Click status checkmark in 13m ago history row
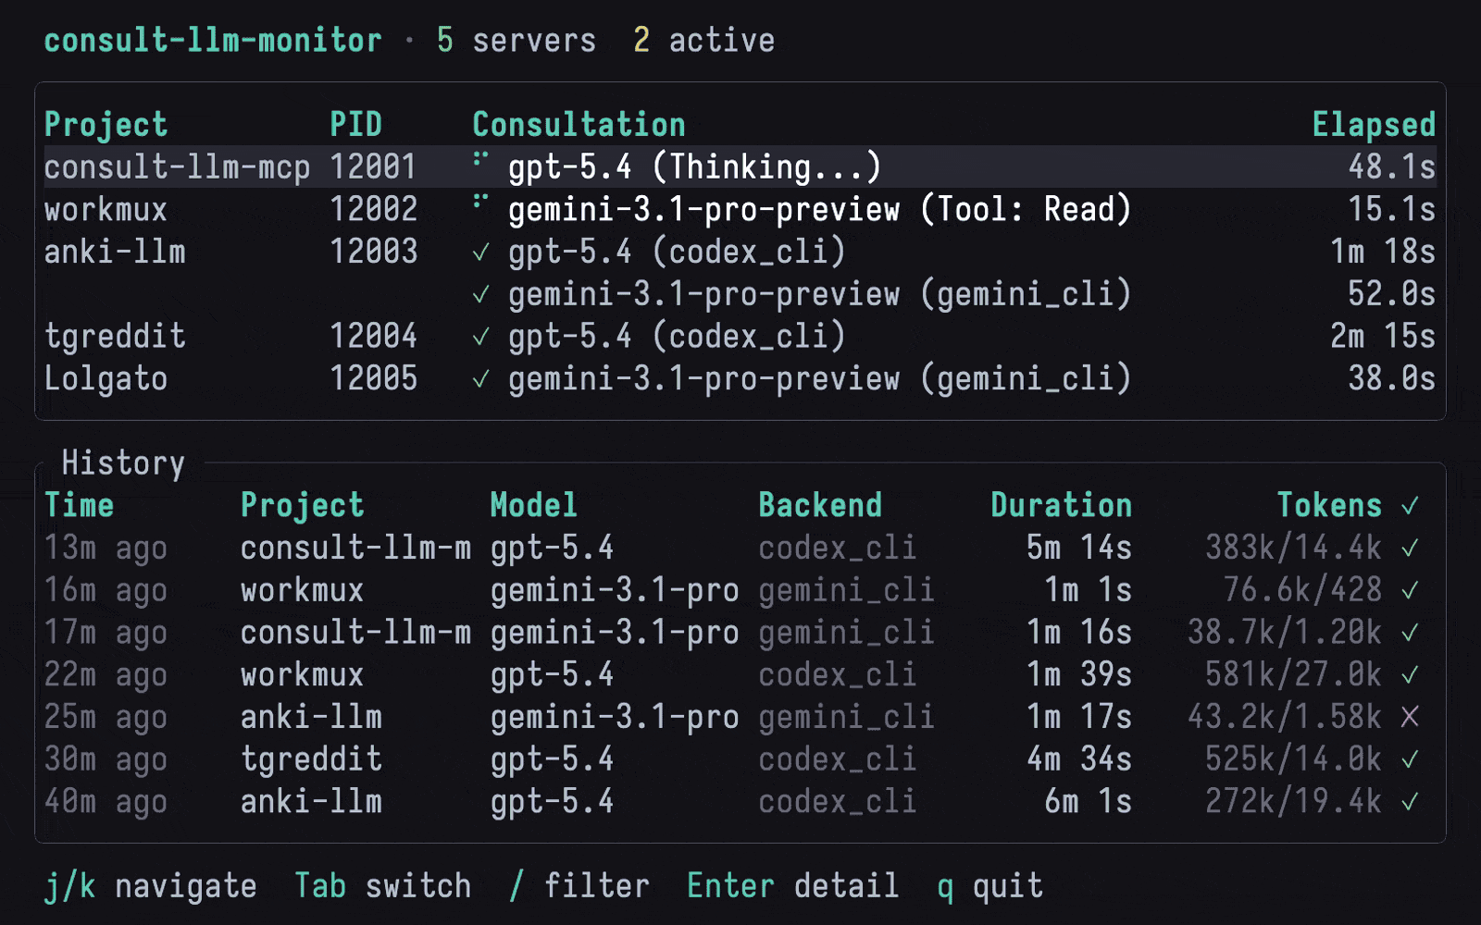This screenshot has height=925, width=1481. 1410,549
